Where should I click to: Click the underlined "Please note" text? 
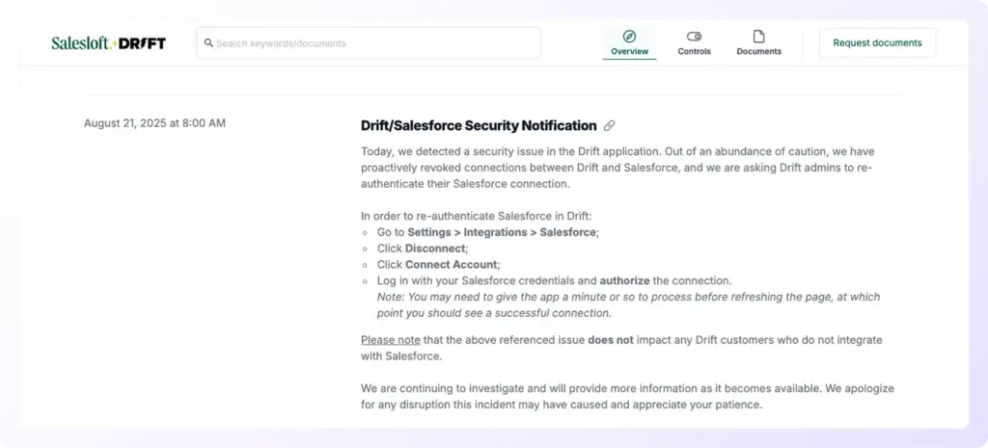click(391, 340)
